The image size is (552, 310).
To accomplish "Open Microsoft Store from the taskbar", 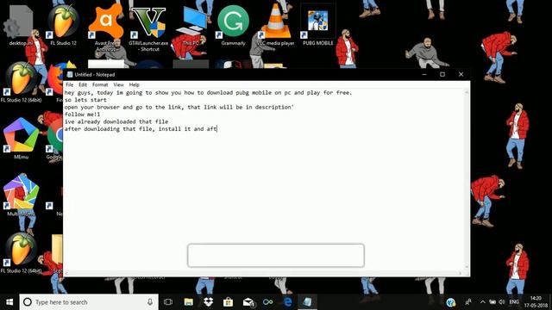I will click(x=228, y=302).
